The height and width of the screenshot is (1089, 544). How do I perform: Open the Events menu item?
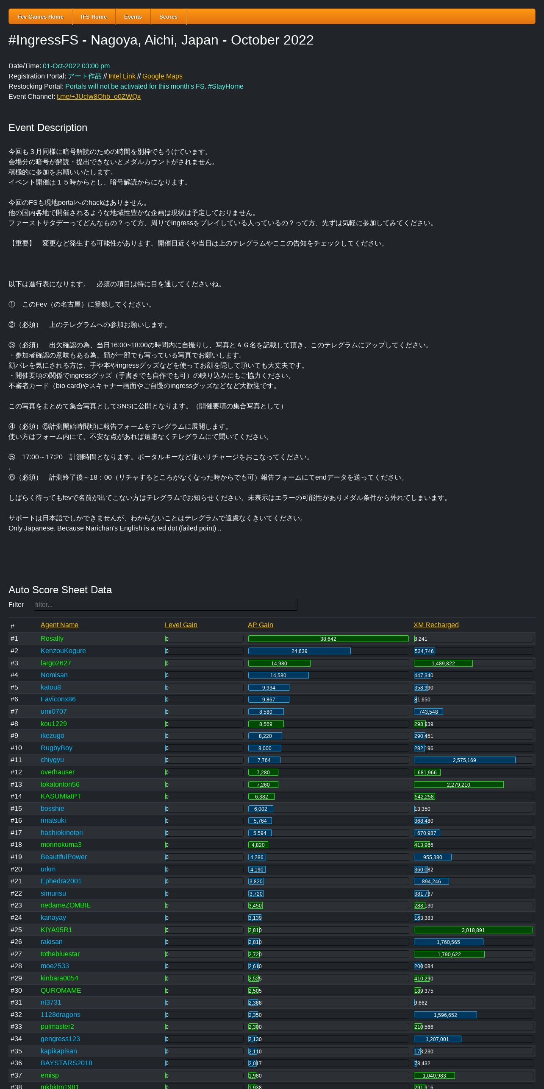pos(133,17)
